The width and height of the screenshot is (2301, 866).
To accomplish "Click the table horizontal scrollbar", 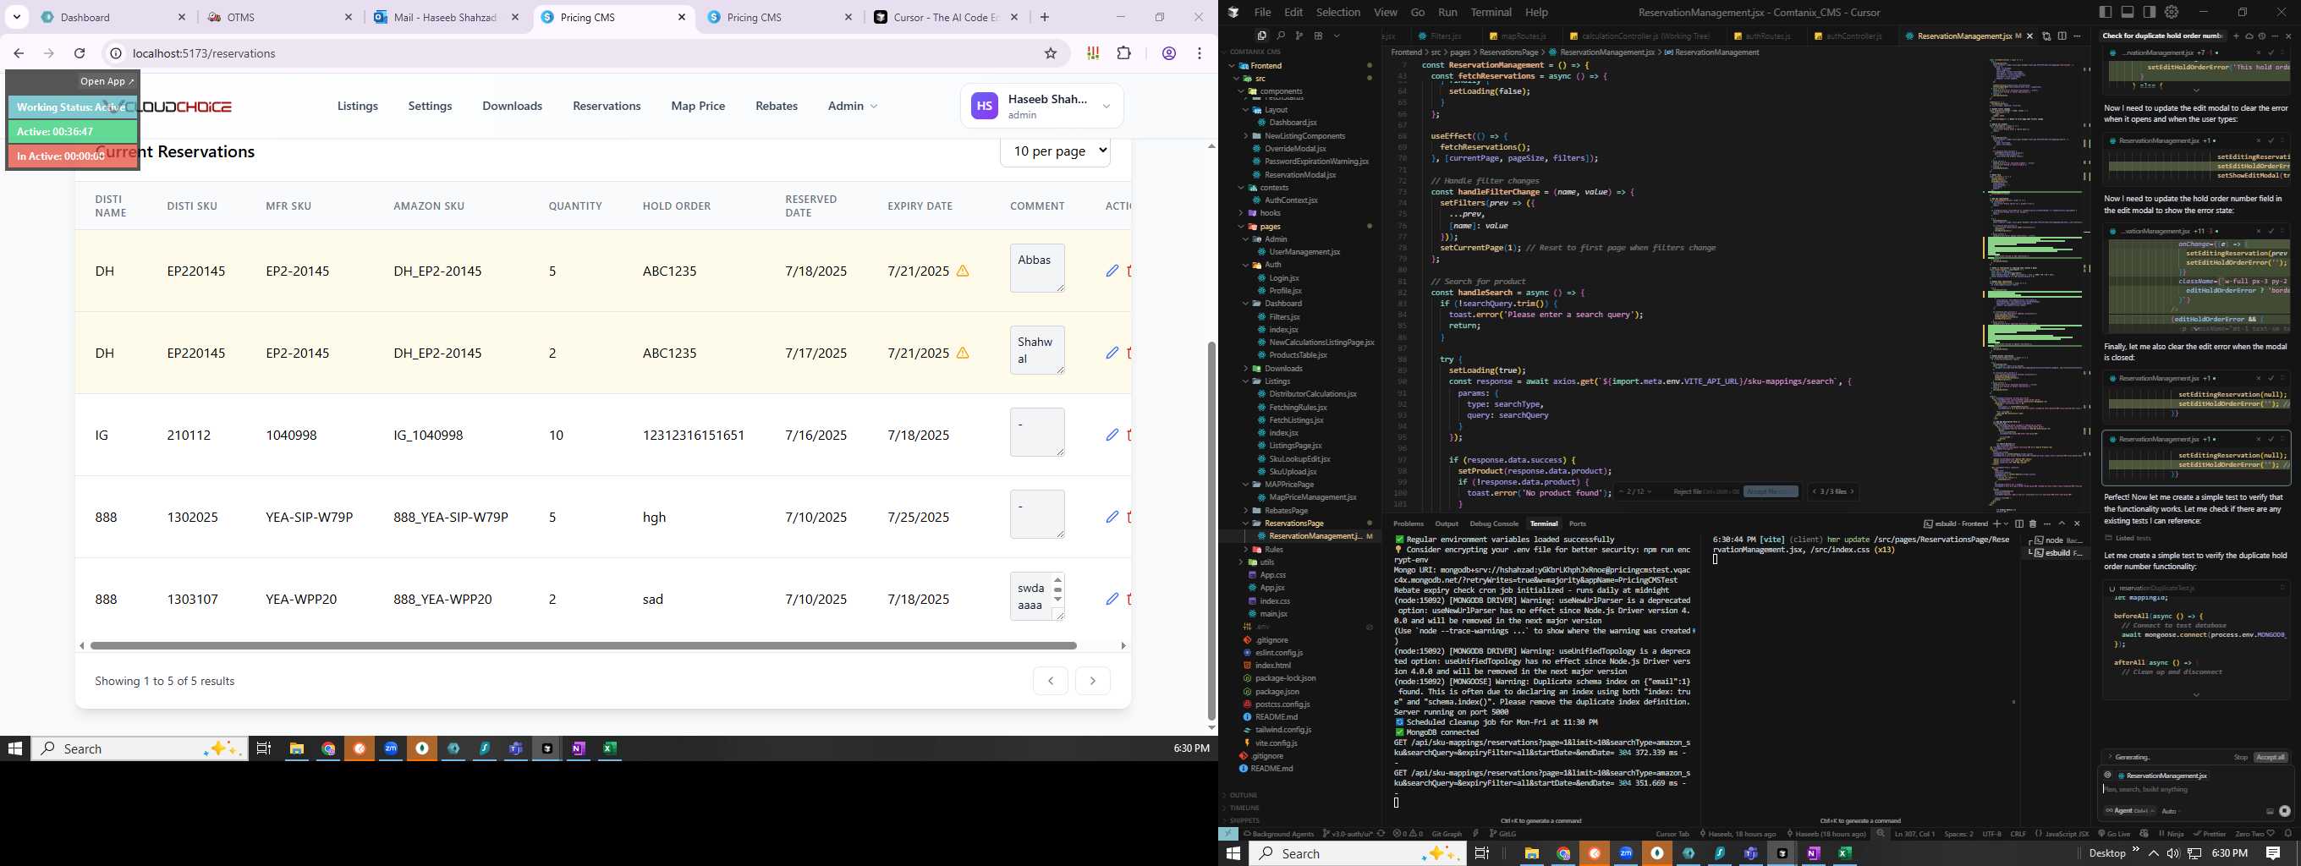I will point(582,645).
